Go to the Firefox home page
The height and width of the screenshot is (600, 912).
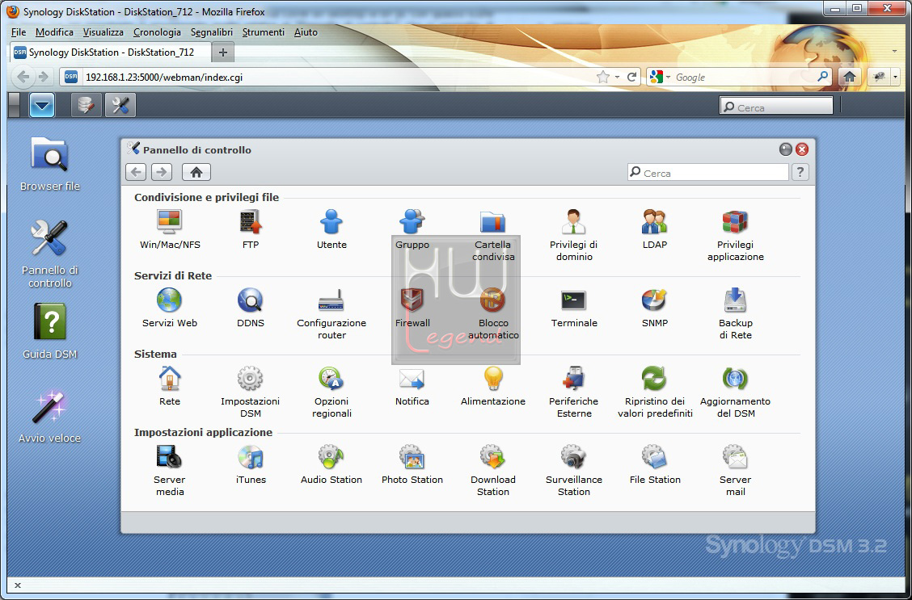click(x=850, y=77)
